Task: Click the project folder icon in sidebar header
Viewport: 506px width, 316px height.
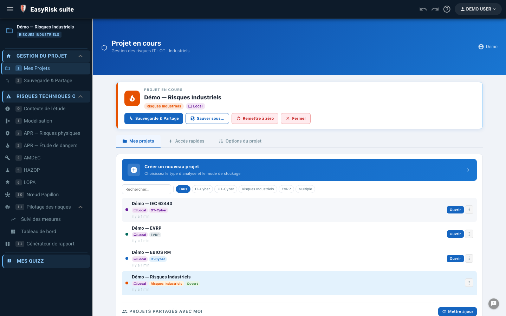Action: pos(9,31)
